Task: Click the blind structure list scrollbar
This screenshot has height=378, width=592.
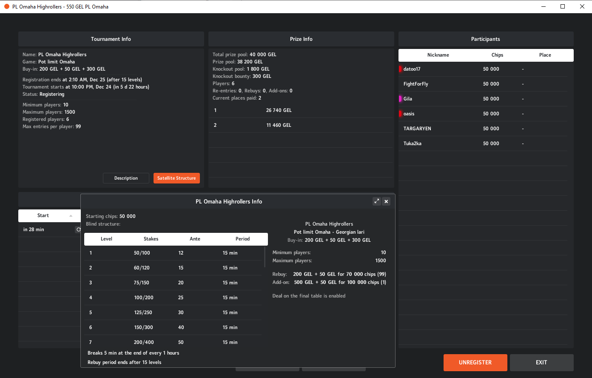Action: pyautogui.click(x=265, y=257)
